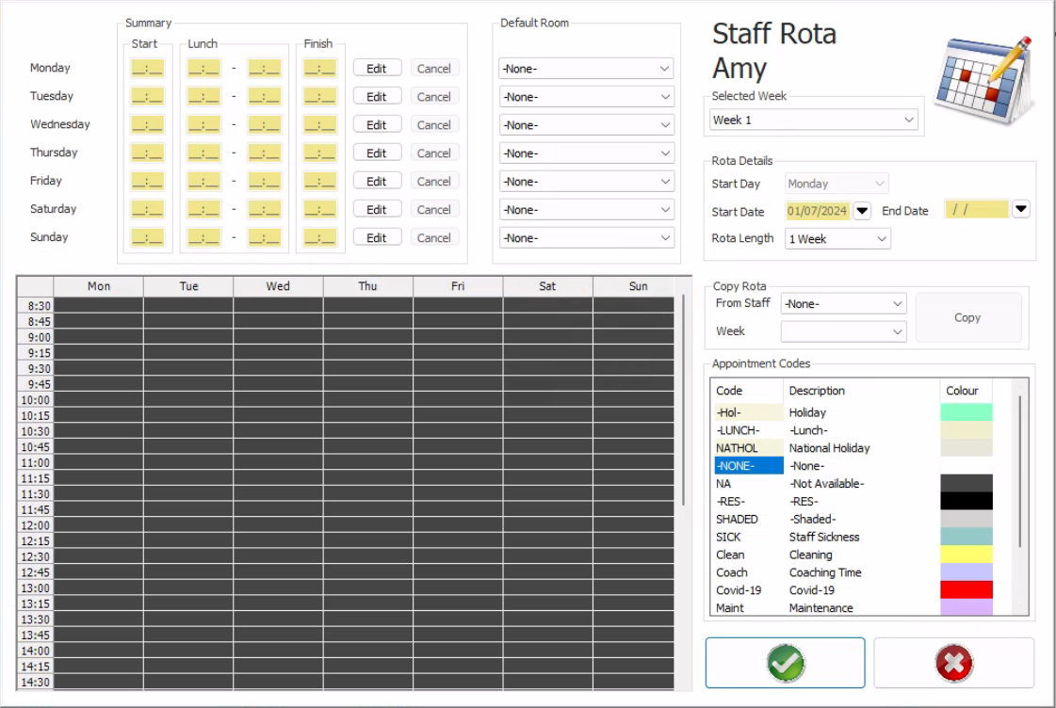The image size is (1056, 708).
Task: Expand the Rota Length dropdown
Action: (837, 239)
